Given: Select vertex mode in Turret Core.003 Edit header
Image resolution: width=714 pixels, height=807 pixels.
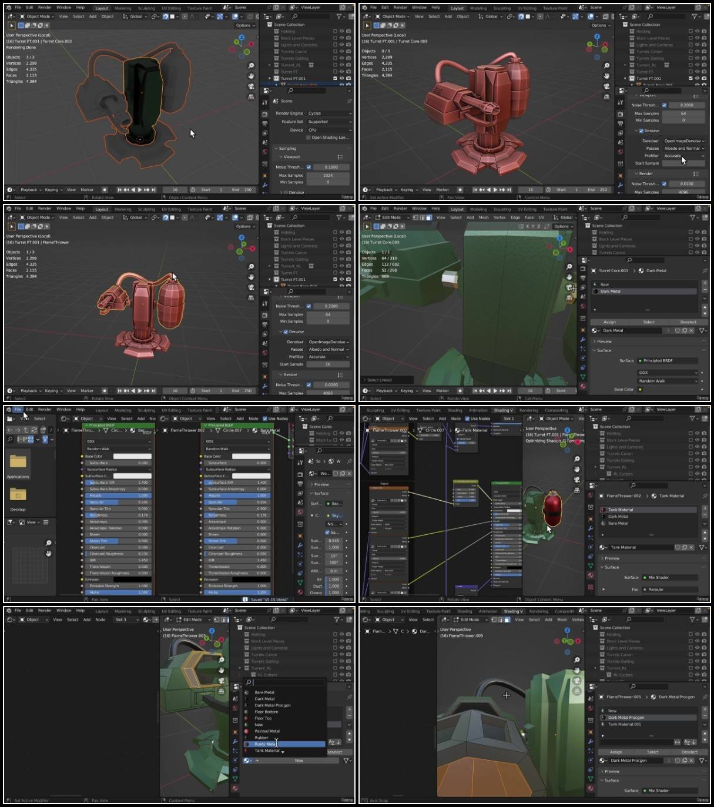Looking at the screenshot, I should click(x=414, y=217).
